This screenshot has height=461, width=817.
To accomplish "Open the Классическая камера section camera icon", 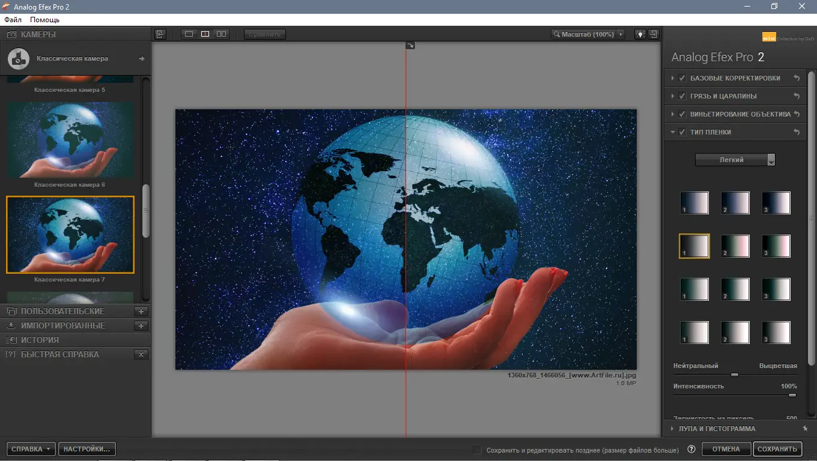I will [x=18, y=58].
